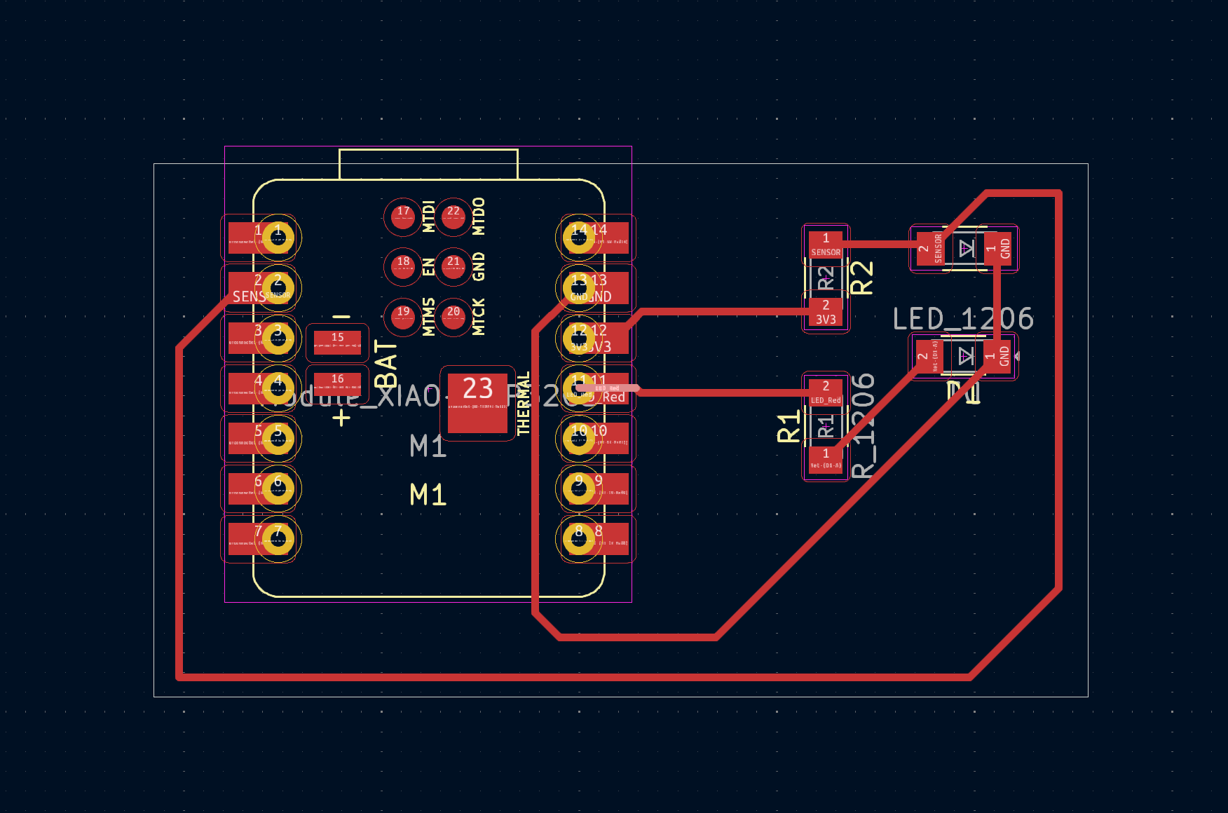
Task: Select the EN silkscreen label
Action: 429,267
